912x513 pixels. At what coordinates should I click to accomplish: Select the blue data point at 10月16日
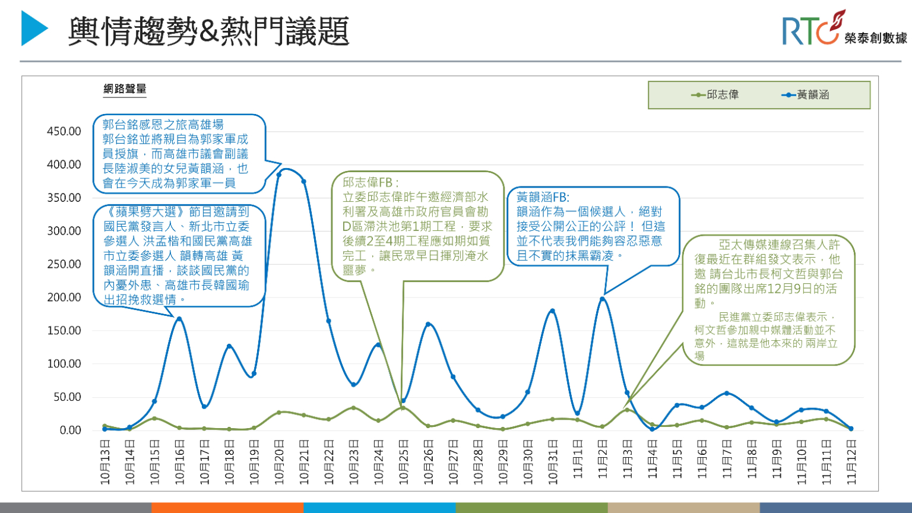point(179,319)
